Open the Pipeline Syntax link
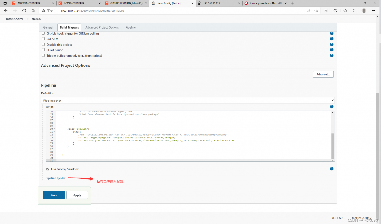This screenshot has width=381, height=224. point(56,178)
